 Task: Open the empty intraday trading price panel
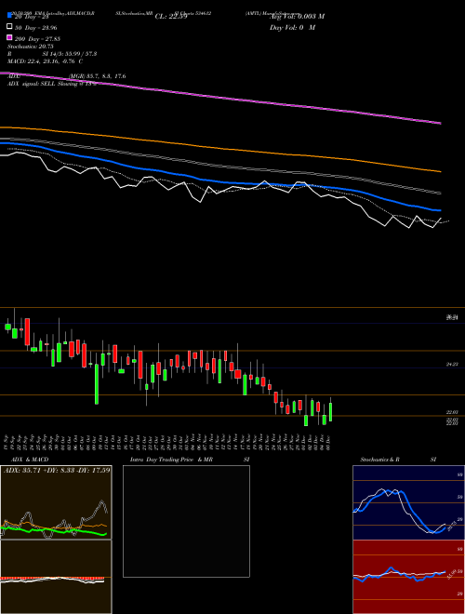tap(186, 521)
